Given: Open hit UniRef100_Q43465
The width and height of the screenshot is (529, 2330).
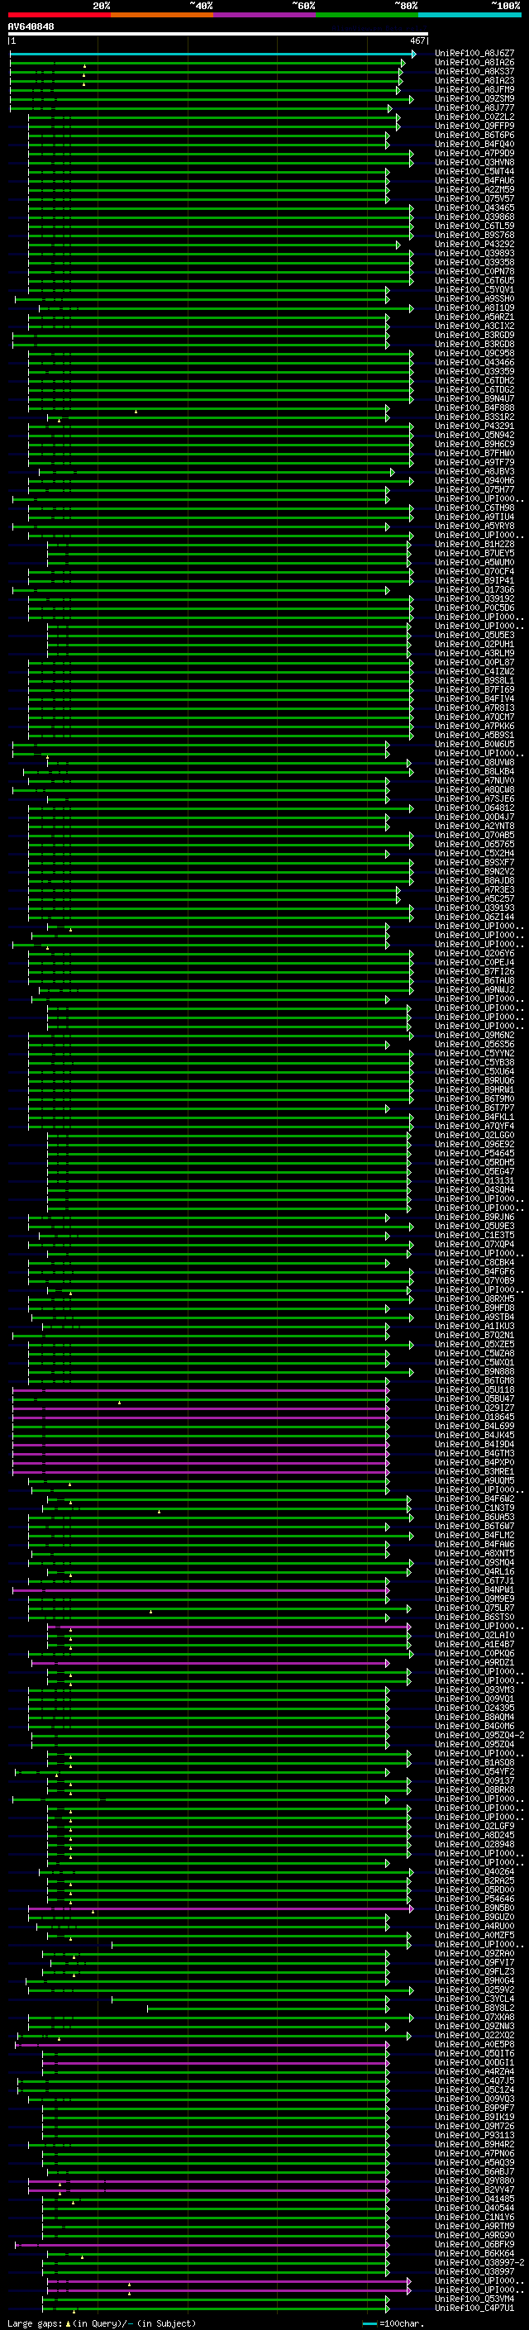Looking at the screenshot, I should pyautogui.click(x=474, y=208).
